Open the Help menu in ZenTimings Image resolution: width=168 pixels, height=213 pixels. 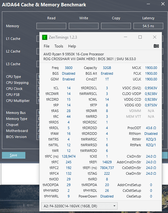click(x=72, y=46)
